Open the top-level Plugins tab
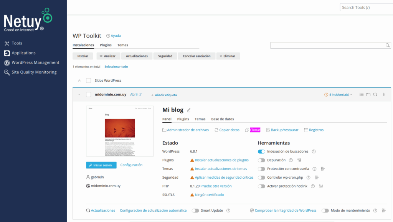The width and height of the screenshot is (393, 222). tap(106, 45)
